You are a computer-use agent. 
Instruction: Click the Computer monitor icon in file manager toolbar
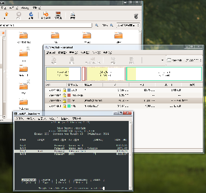pyautogui.click(x=58, y=14)
